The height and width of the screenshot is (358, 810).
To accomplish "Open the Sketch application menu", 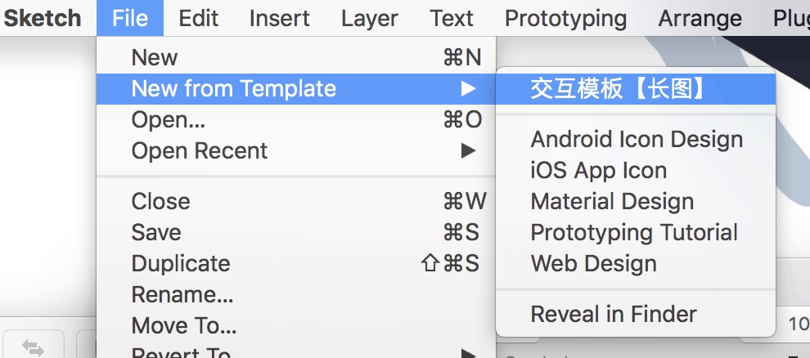I will coord(41,18).
